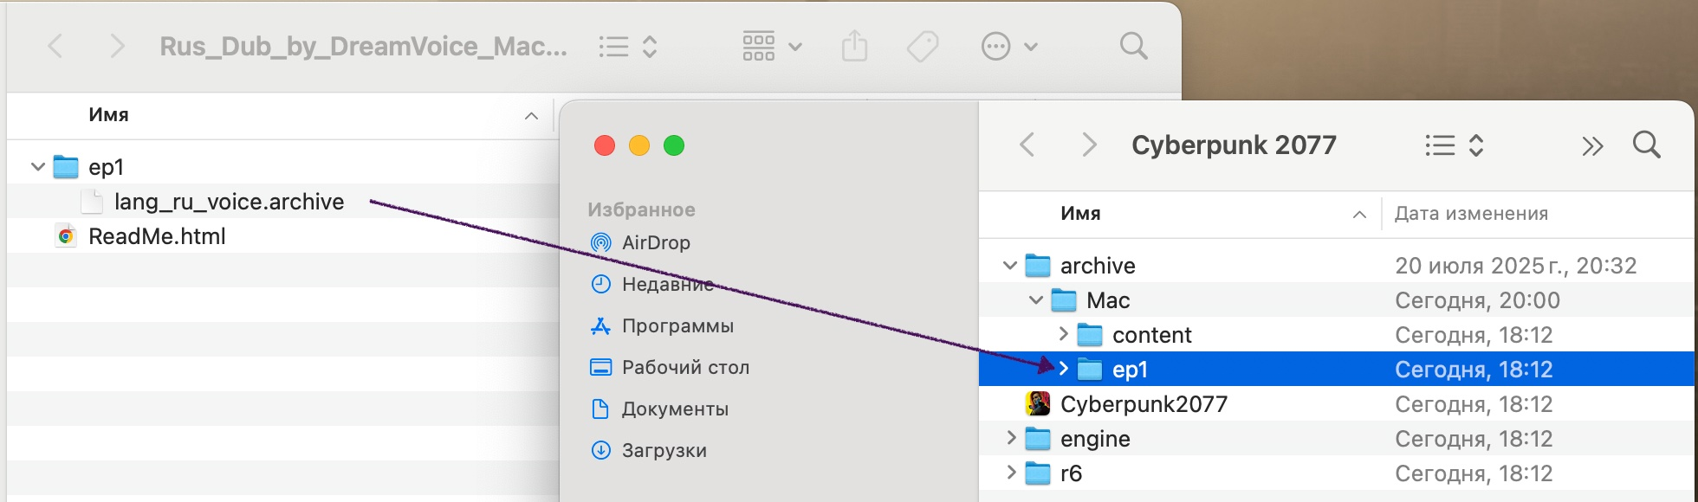Select lang_ru_voice.archive file
Image resolution: width=1698 pixels, height=502 pixels.
point(229,202)
